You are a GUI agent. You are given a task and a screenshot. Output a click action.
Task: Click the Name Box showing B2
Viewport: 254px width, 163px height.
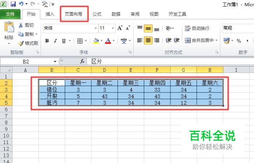pyautogui.click(x=26, y=62)
